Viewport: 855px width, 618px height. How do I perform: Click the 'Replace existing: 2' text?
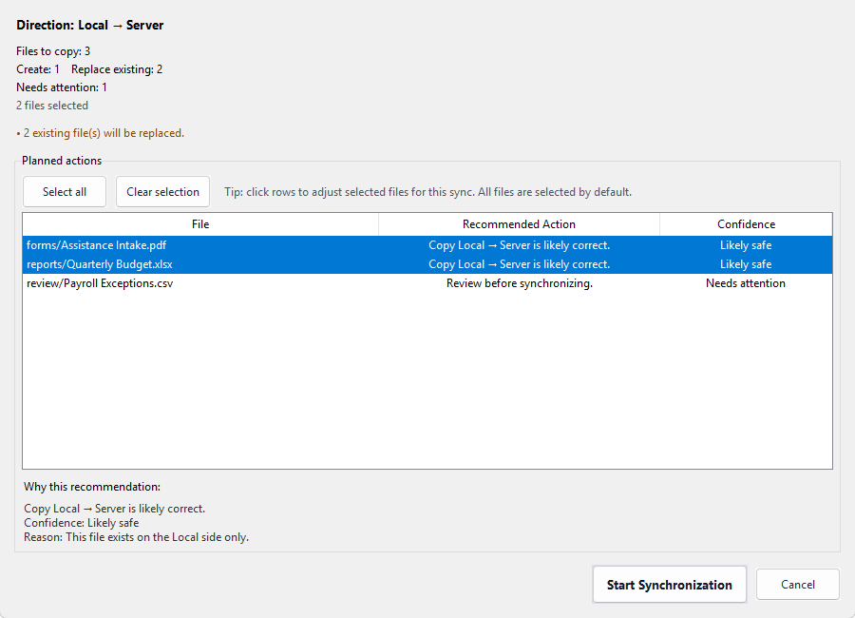click(x=117, y=69)
